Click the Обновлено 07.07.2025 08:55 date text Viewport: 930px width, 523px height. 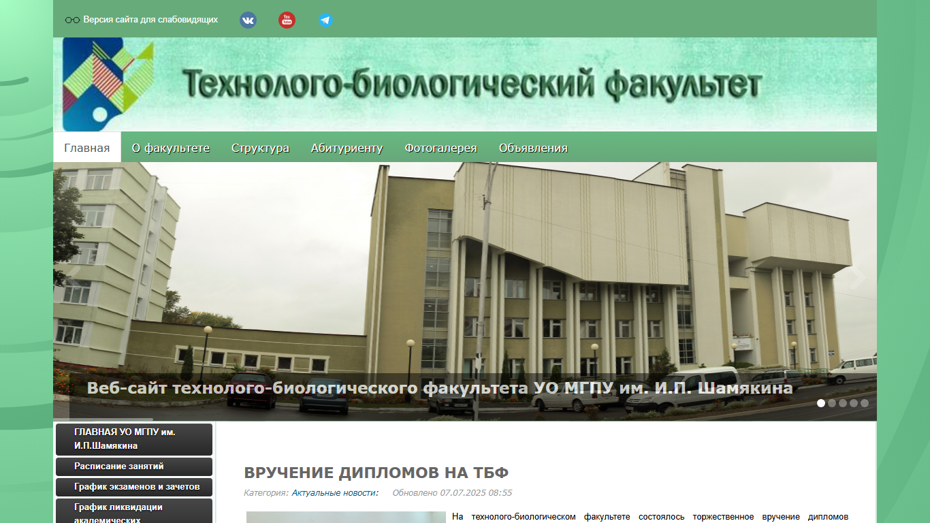pyautogui.click(x=452, y=493)
